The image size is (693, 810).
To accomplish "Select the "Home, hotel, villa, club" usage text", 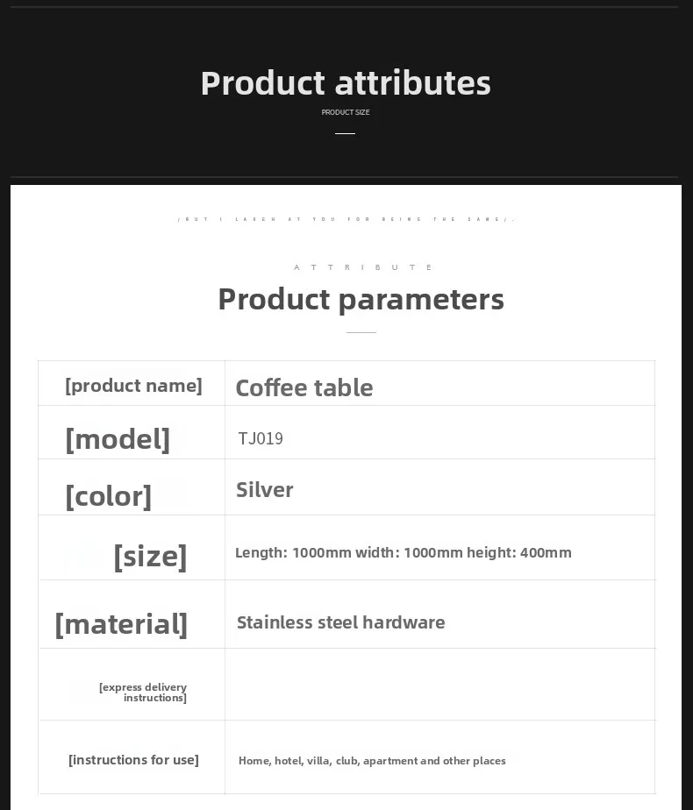I will (372, 761).
